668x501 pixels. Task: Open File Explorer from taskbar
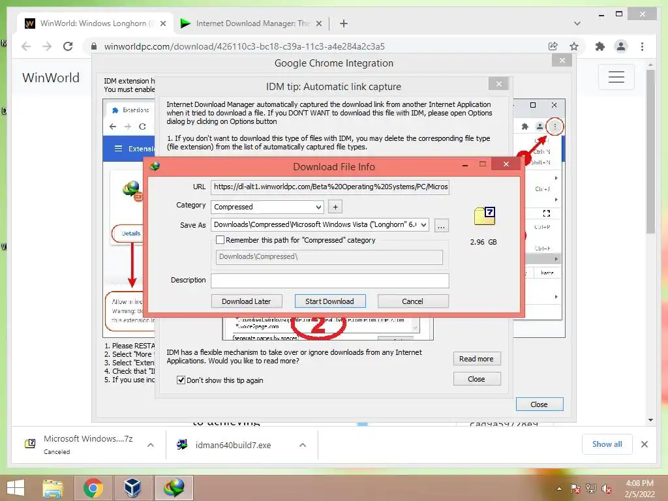(x=53, y=488)
